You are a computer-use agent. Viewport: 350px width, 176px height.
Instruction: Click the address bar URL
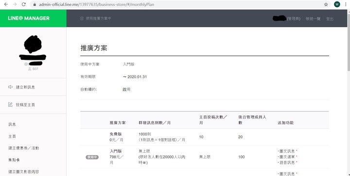[96, 4]
